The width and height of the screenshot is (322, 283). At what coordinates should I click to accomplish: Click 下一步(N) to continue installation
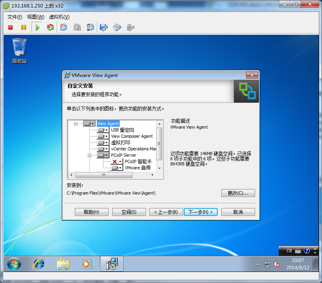pos(200,212)
